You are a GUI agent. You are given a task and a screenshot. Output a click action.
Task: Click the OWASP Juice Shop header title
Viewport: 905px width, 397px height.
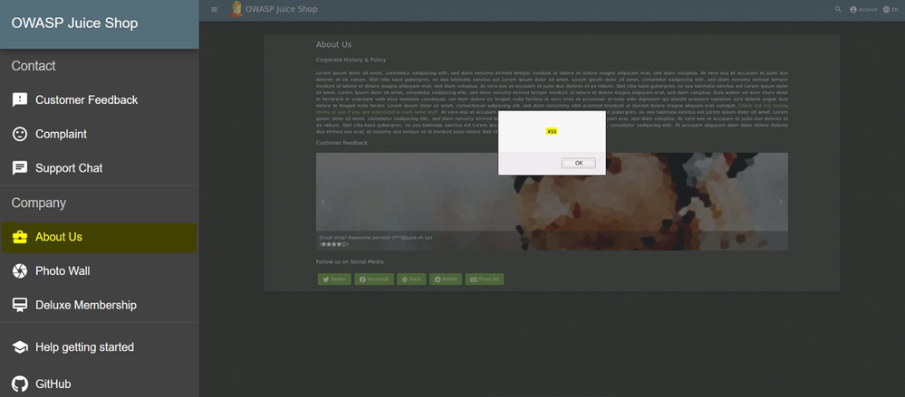tap(281, 9)
